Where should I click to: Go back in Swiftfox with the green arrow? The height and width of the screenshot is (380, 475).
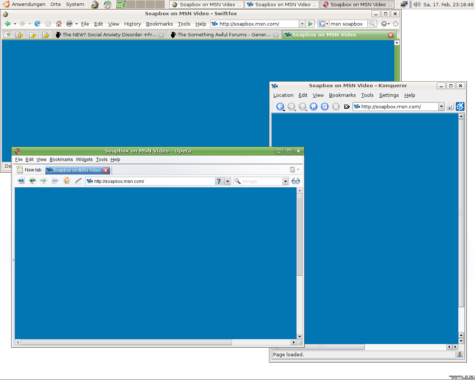click(8, 24)
